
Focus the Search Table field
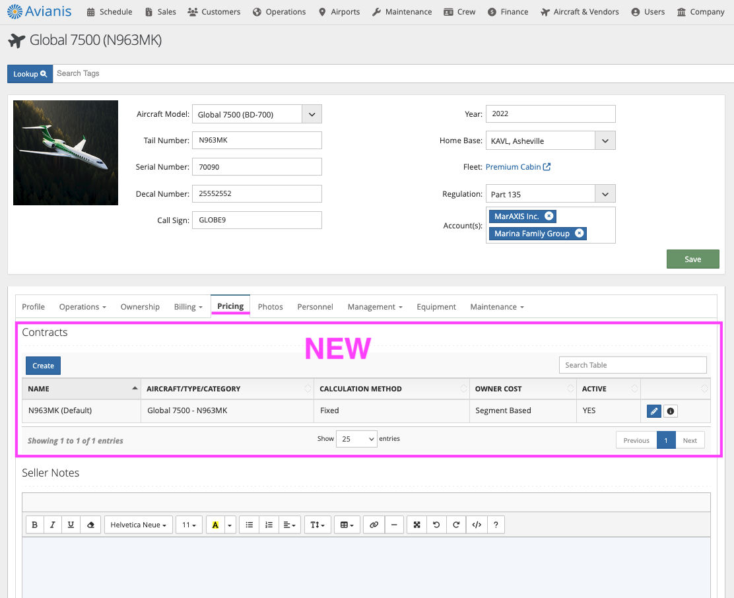(633, 365)
